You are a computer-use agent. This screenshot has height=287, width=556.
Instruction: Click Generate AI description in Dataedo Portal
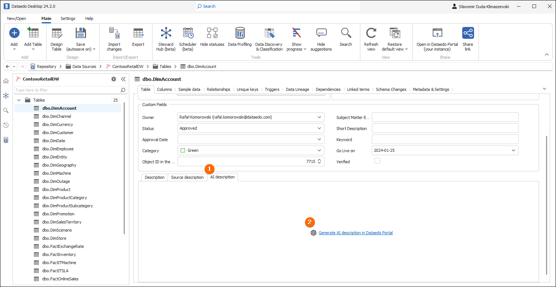[356, 233]
